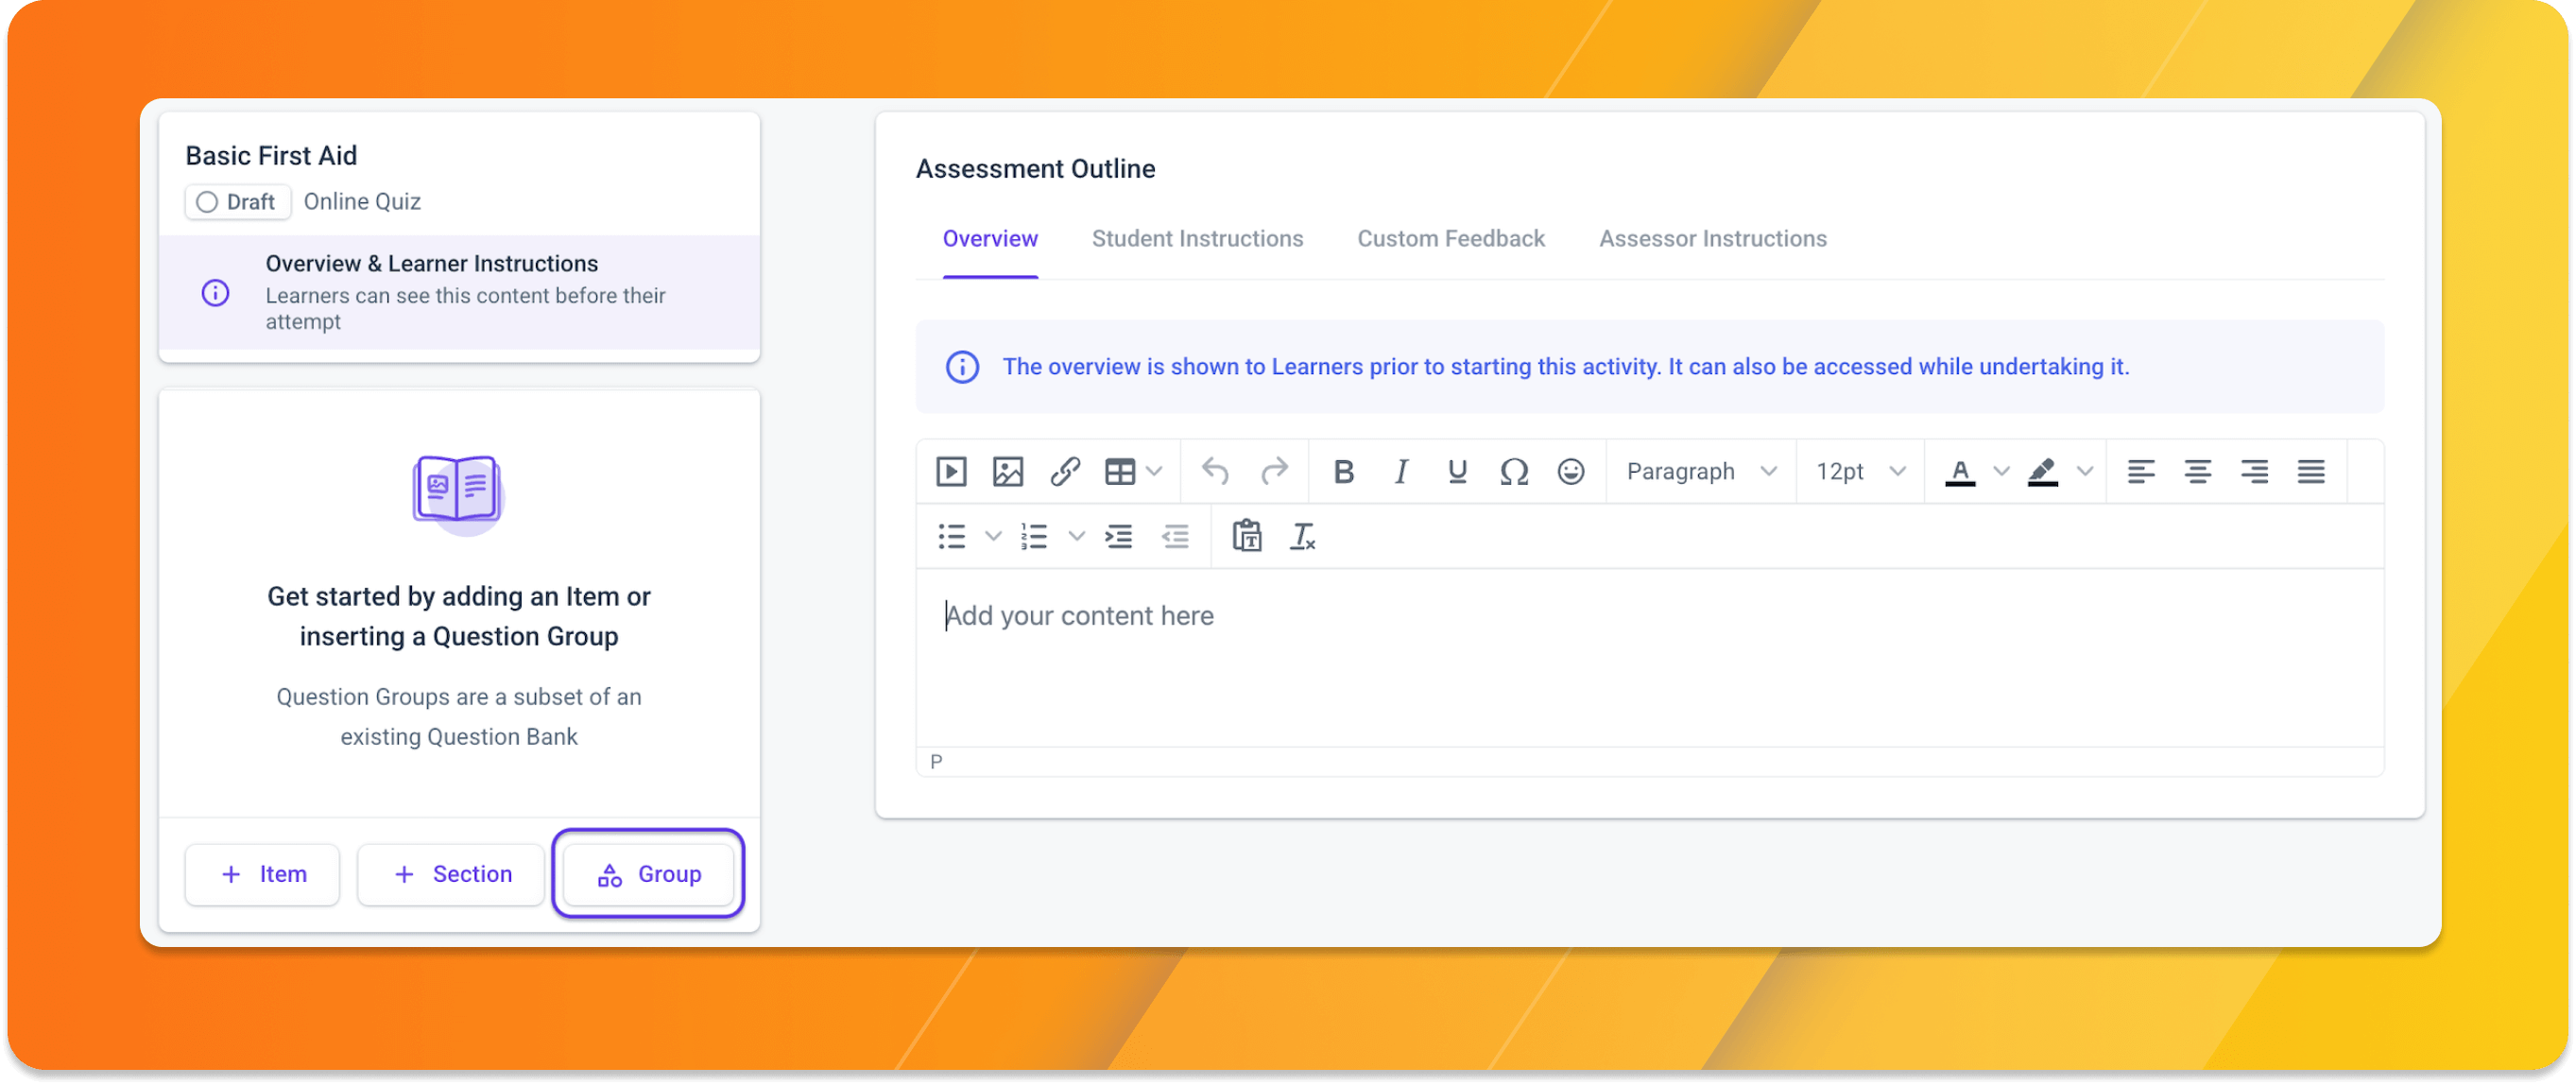2576x1085 pixels.
Task: Apply the highlight background color
Action: (x=2043, y=471)
